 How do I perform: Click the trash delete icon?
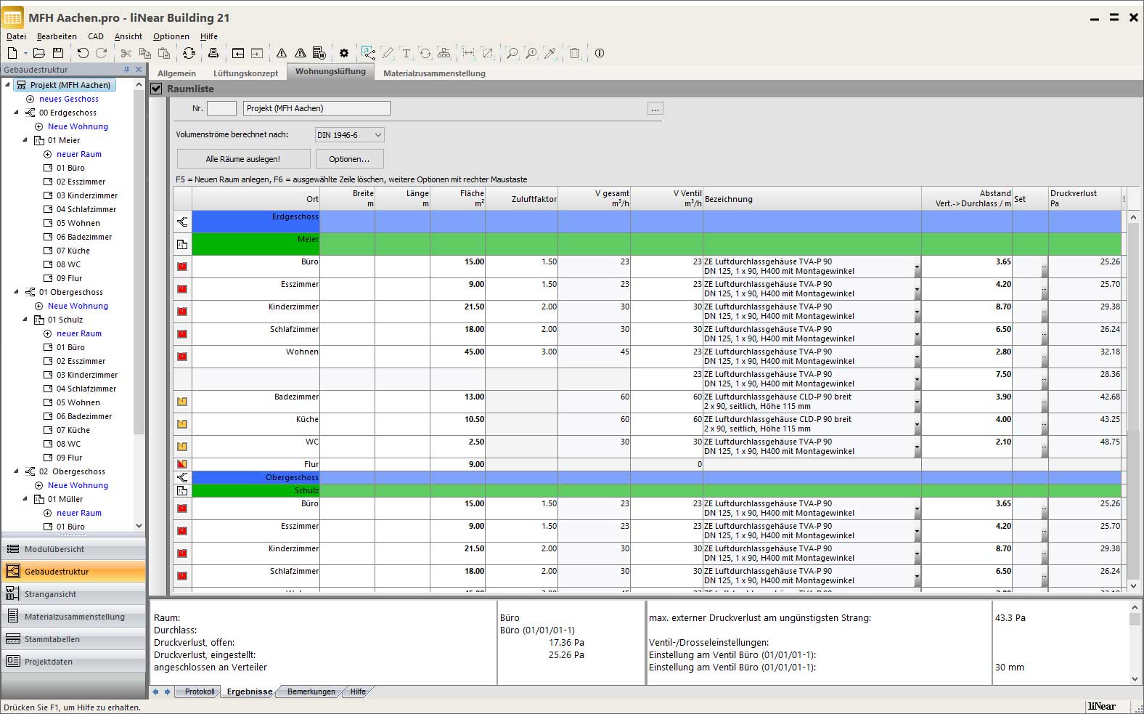(x=575, y=53)
